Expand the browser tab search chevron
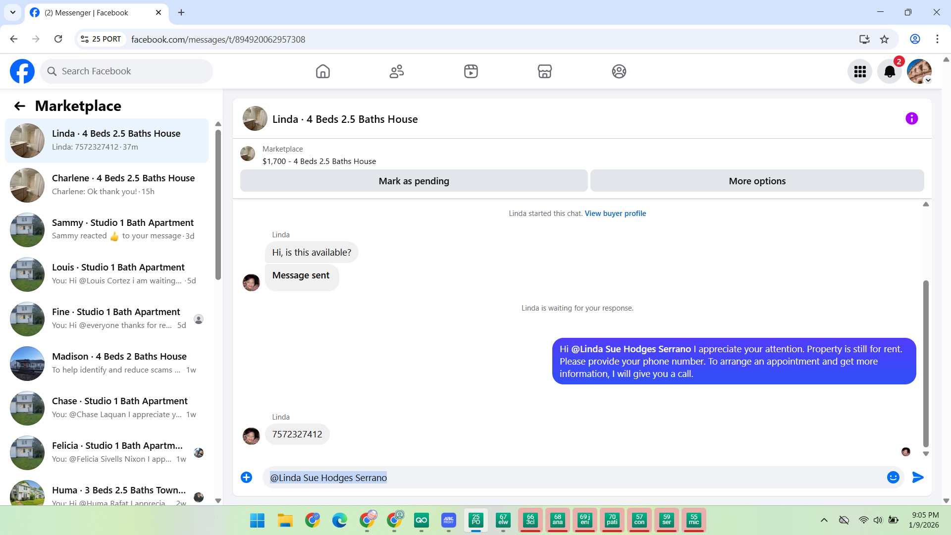 point(13,12)
